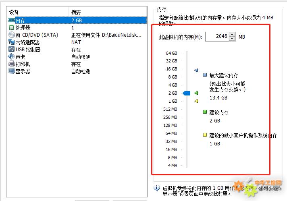Select the NAT network adapter summary row
The height and width of the screenshot is (201, 287).
click(x=76, y=42)
